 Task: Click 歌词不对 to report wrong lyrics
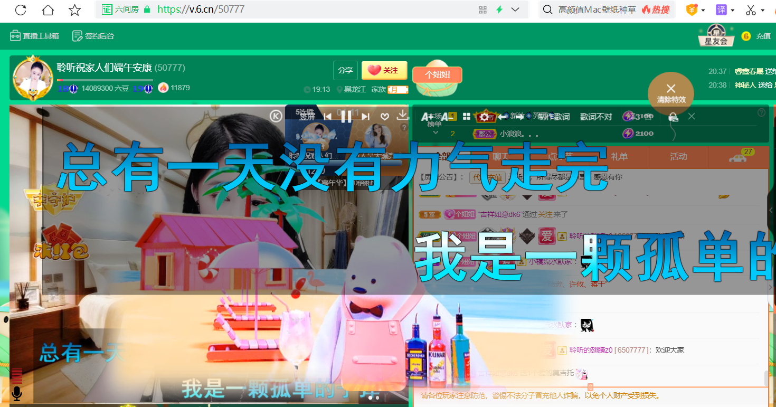596,117
